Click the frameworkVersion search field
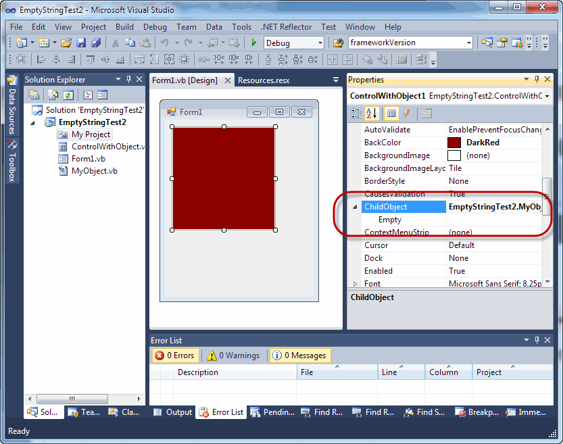Image resolution: width=563 pixels, height=444 pixels. [406, 43]
